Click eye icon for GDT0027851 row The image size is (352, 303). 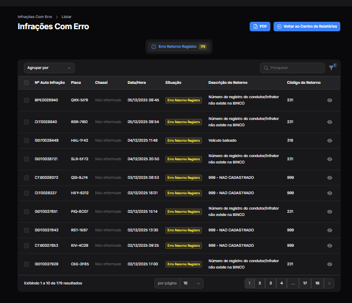click(329, 212)
